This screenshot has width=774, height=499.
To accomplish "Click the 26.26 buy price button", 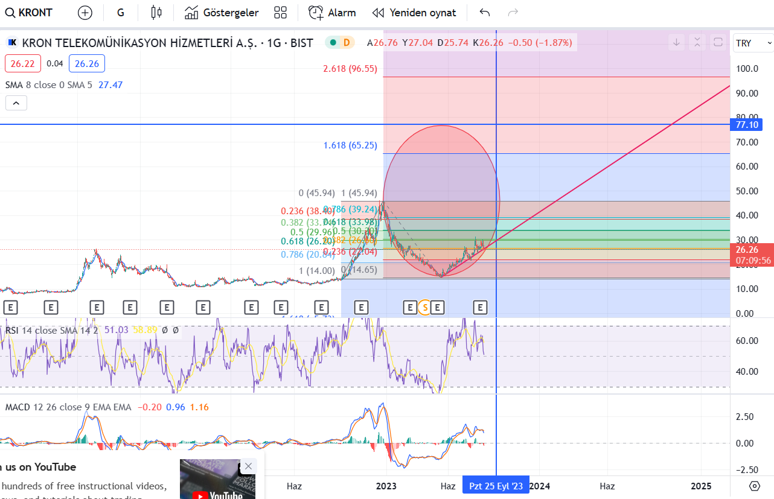I will 87,63.
